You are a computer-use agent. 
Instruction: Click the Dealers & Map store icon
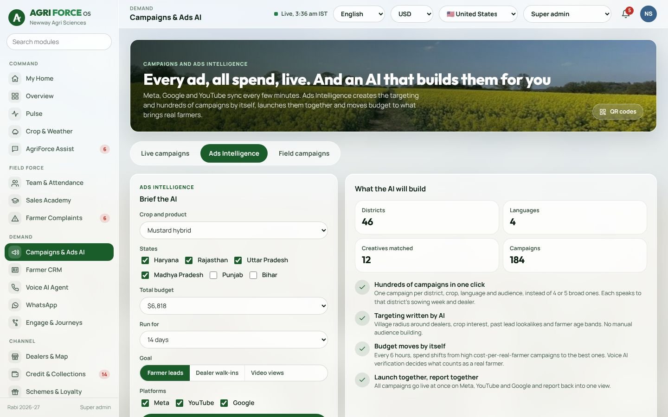click(x=15, y=357)
